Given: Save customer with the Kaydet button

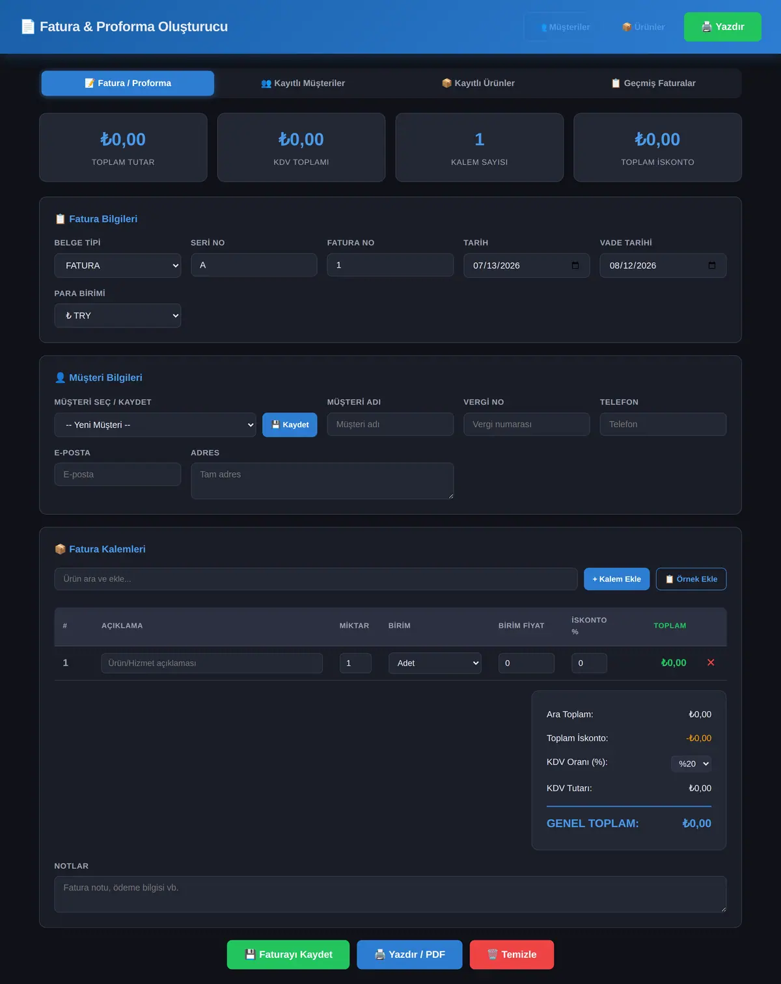Looking at the screenshot, I should [290, 425].
